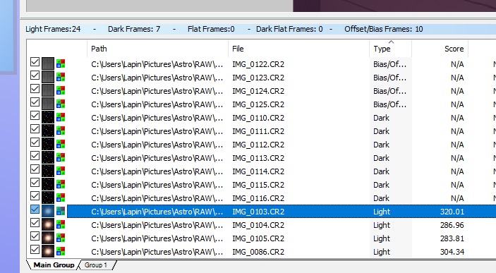This screenshot has height=273, width=496.
Task: Click the RGB color icon for IMG_0086.CR2
Action: click(x=61, y=251)
